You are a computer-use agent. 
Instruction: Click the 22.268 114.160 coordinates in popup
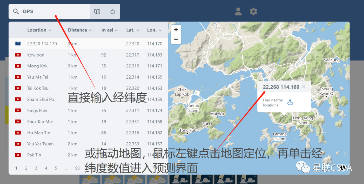coord(281,87)
